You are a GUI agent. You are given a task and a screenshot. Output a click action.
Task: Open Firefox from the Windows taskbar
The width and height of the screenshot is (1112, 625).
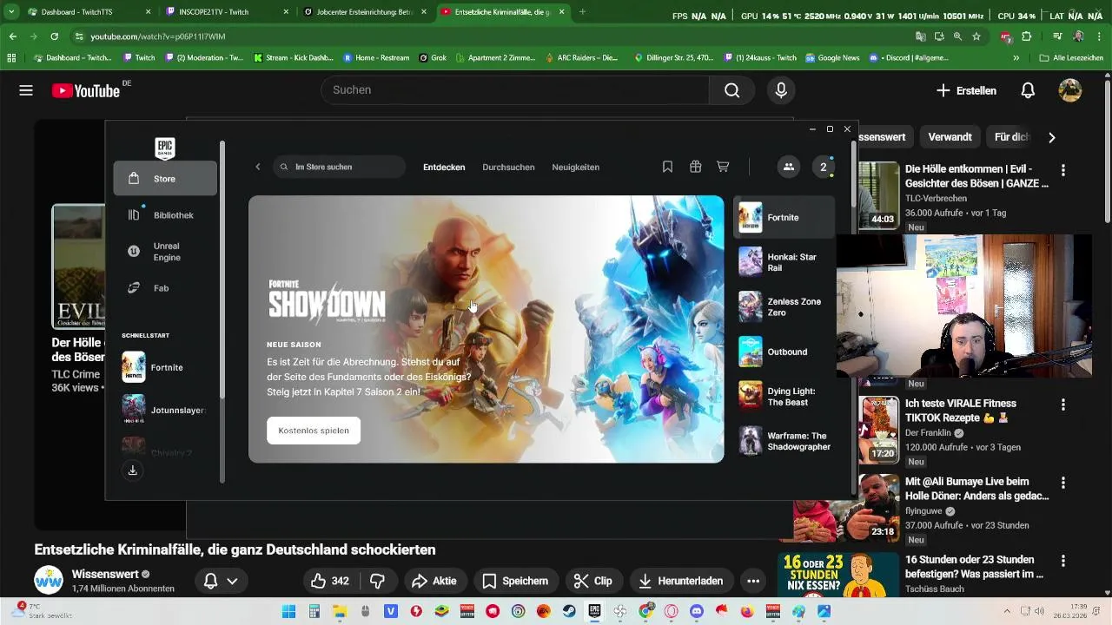click(x=747, y=611)
